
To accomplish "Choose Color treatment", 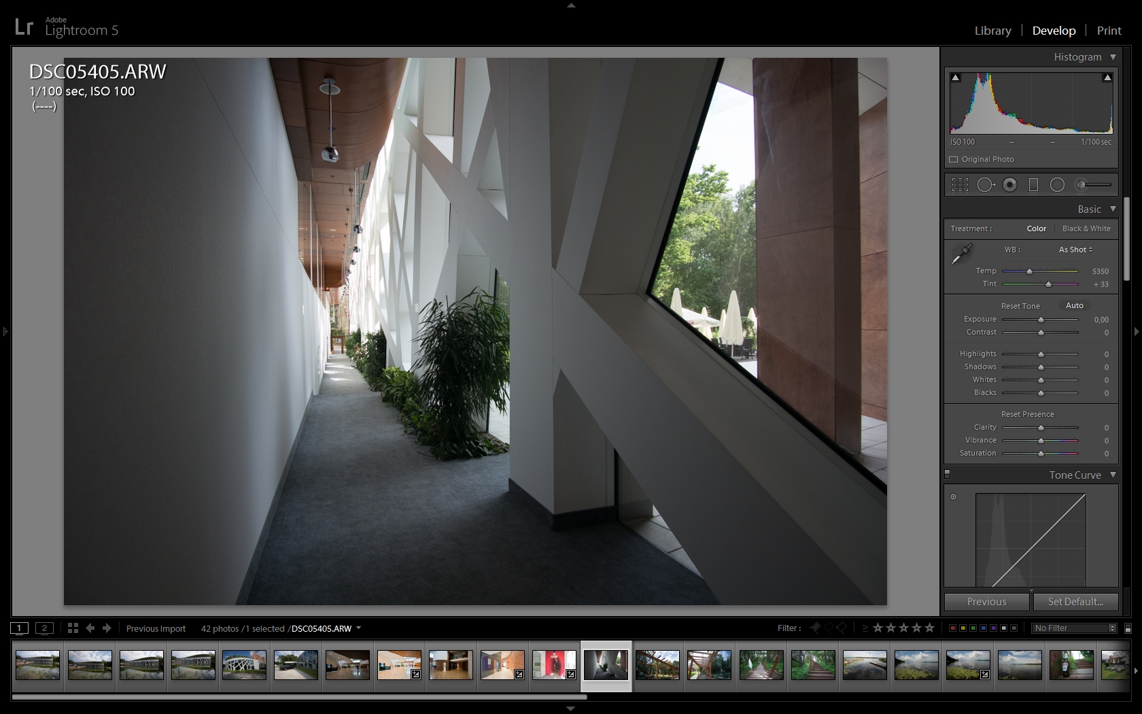I will click(1036, 228).
